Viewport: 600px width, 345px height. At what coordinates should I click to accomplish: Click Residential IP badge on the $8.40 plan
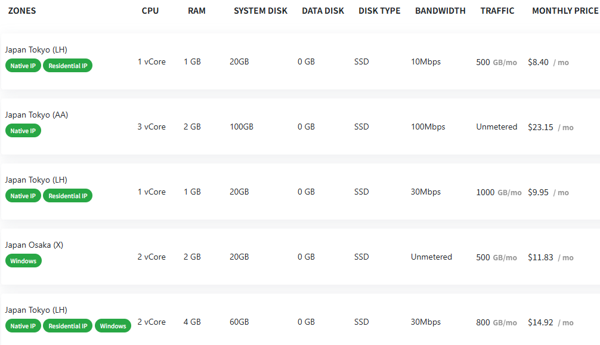click(67, 66)
